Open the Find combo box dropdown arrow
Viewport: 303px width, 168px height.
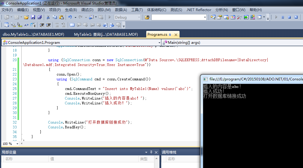205,17
